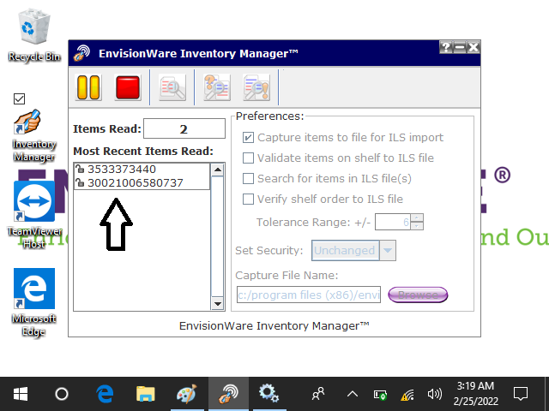The image size is (549, 411).
Task: Click the verify shelf order exclamation icon
Action: [x=256, y=87]
